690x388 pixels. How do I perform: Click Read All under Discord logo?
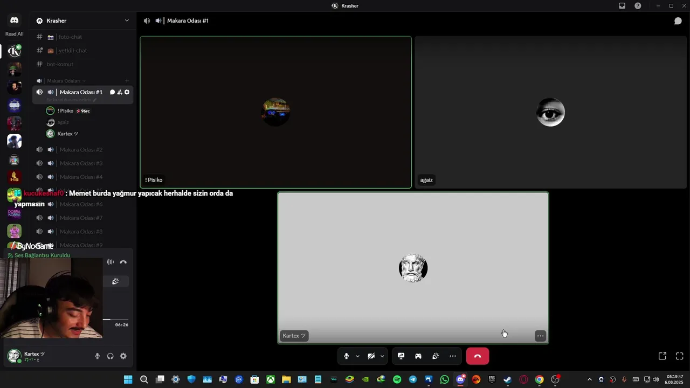tap(15, 34)
